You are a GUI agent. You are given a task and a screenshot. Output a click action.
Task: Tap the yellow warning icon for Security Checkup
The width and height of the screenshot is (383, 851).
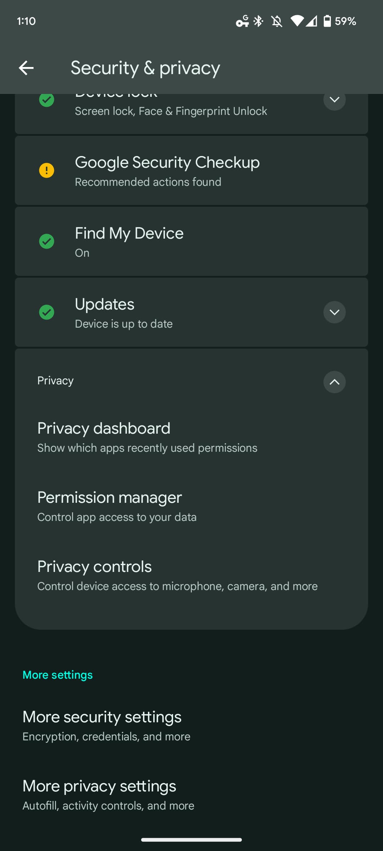pos(46,171)
